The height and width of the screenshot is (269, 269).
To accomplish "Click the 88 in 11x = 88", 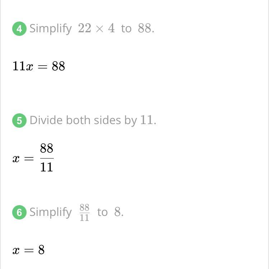I will [58, 66].
